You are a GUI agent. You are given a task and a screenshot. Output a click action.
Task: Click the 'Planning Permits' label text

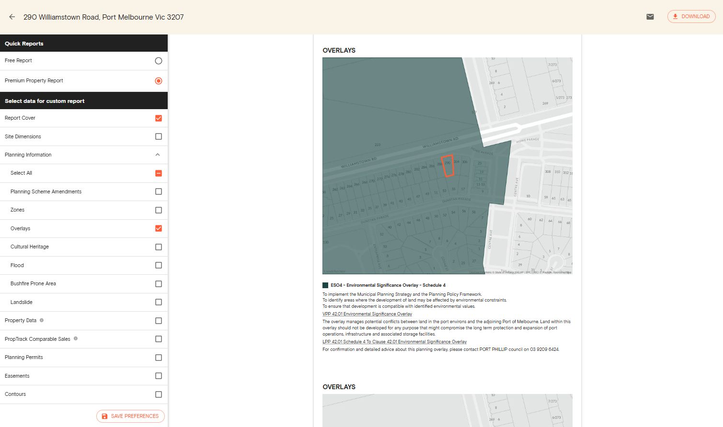pos(24,357)
